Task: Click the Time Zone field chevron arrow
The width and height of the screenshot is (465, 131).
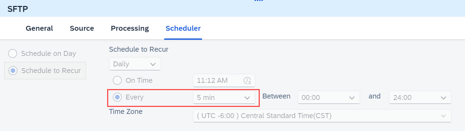Action: click(x=443, y=116)
